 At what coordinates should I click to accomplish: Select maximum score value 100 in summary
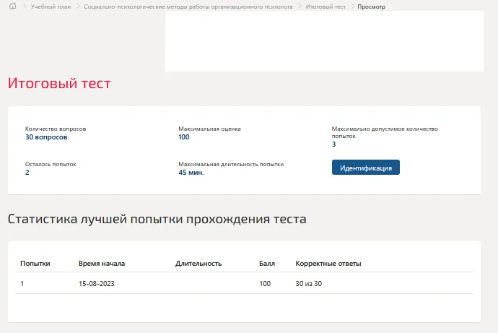pyautogui.click(x=184, y=137)
